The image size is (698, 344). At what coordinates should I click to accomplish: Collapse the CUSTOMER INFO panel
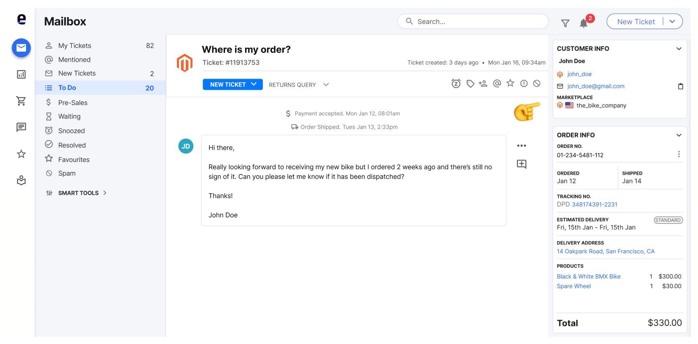point(679,49)
